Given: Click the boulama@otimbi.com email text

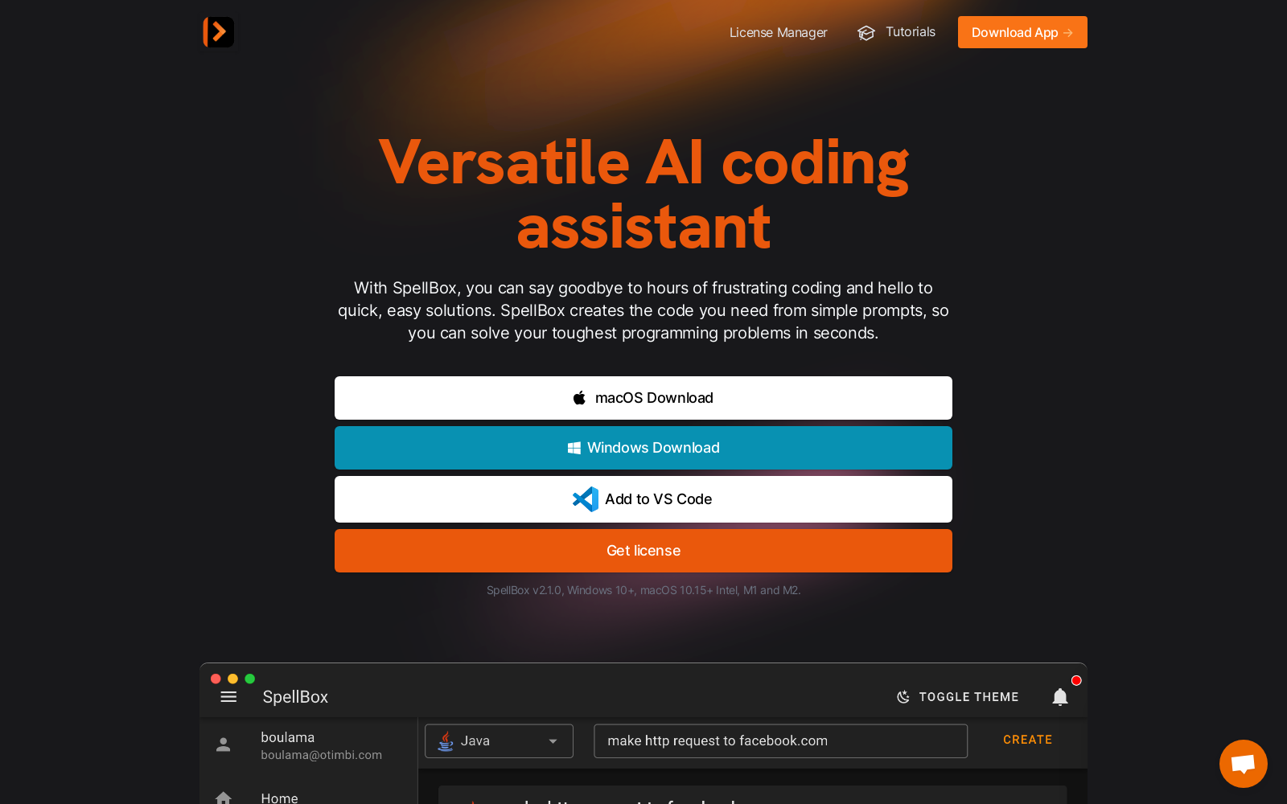Looking at the screenshot, I should tap(322, 755).
